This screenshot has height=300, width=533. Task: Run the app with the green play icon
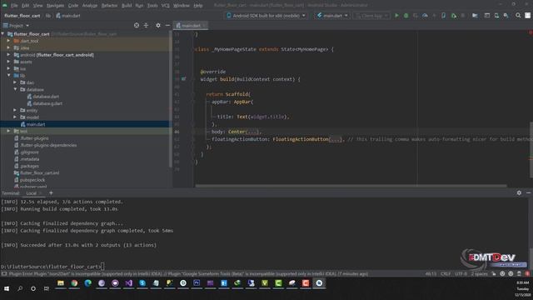[396, 16]
